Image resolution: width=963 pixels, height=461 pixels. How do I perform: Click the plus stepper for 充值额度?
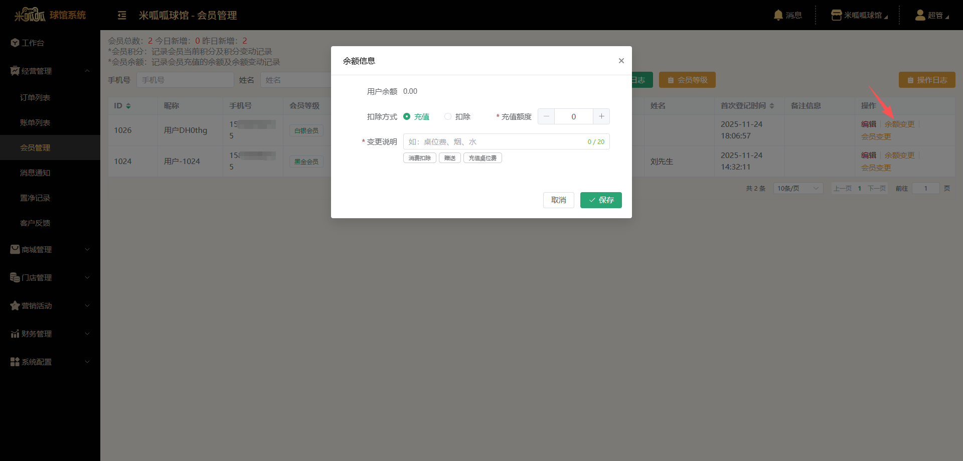pos(601,116)
